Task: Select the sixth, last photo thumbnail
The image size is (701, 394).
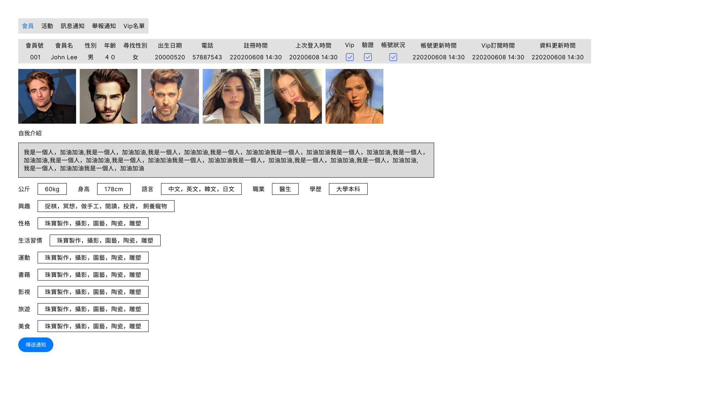Action: pyautogui.click(x=354, y=96)
